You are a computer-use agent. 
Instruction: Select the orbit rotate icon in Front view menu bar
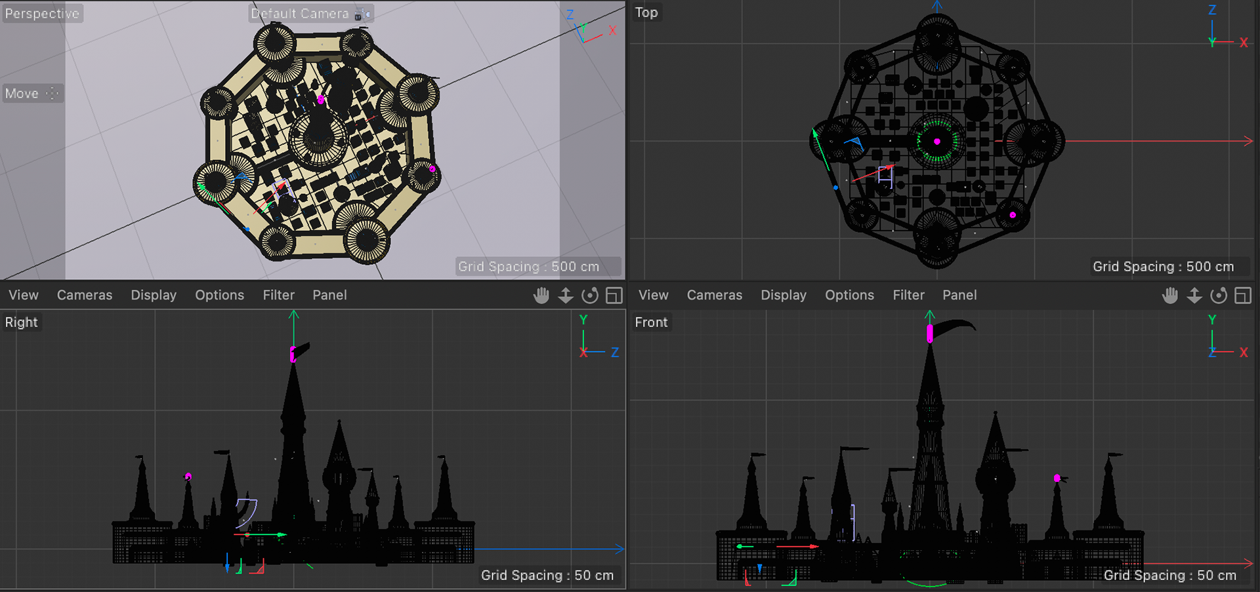(1219, 296)
